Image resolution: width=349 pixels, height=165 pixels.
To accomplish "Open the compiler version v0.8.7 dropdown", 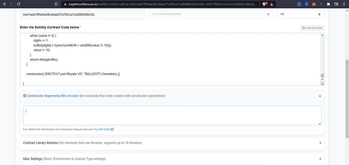I will 210,14.
